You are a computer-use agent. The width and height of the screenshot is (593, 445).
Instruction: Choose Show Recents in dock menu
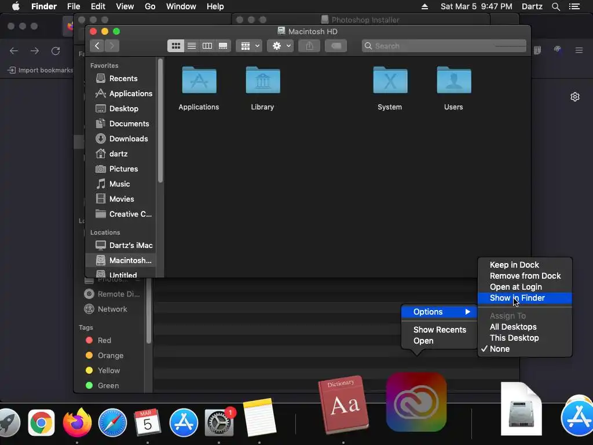[439, 330]
